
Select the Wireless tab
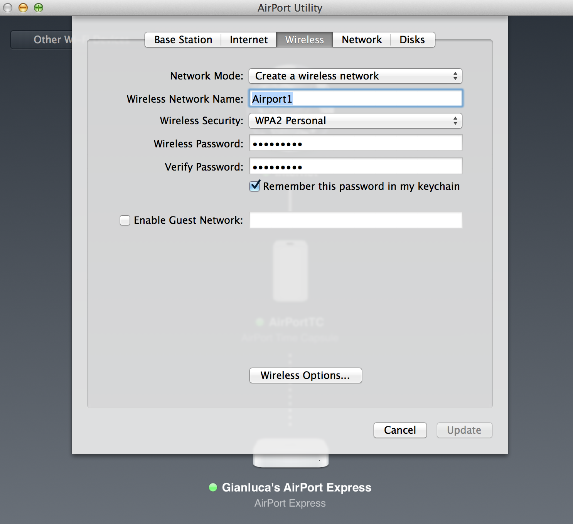[x=305, y=40]
